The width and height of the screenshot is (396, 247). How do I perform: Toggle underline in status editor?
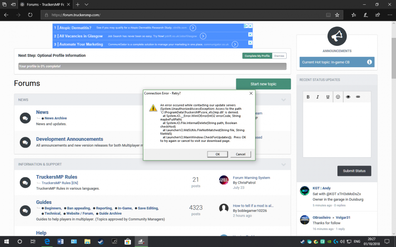327,97
